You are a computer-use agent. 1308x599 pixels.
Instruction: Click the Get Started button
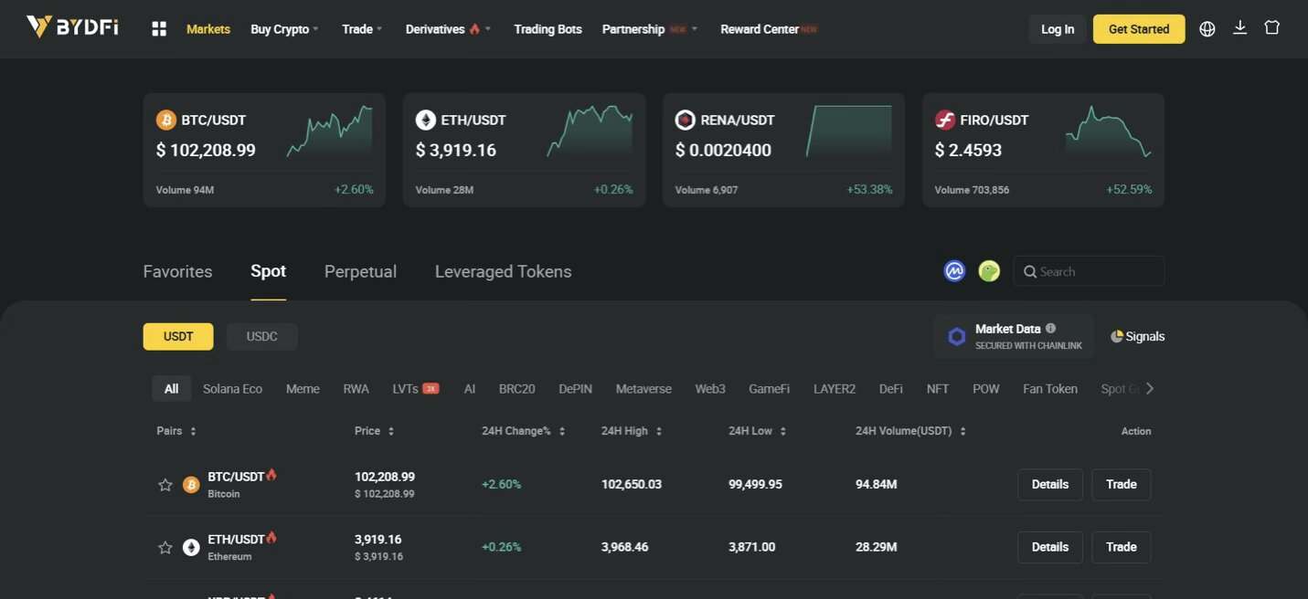pos(1138,29)
